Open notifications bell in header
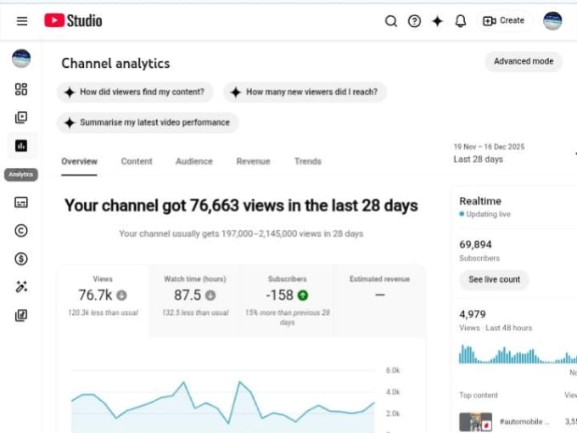Screen dimensions: 577x433 (461, 21)
